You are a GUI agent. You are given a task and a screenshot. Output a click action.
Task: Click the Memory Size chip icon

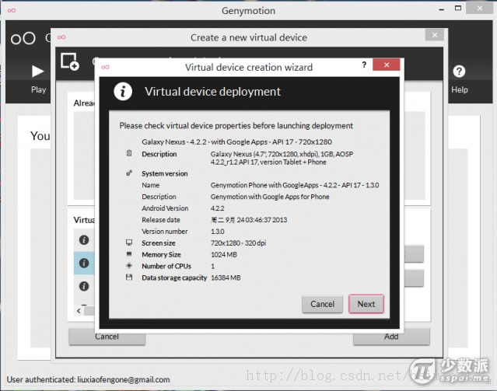[129, 254]
